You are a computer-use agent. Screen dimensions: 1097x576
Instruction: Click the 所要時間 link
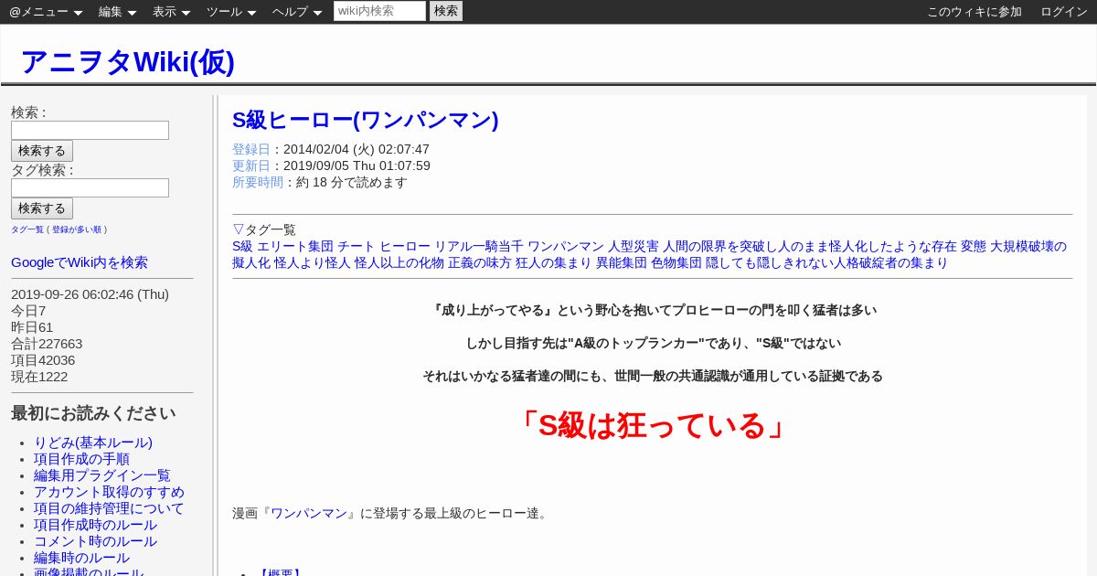coord(258,182)
